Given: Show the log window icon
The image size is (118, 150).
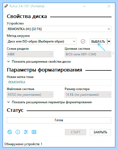Looking at the screenshot, I should 34,132.
